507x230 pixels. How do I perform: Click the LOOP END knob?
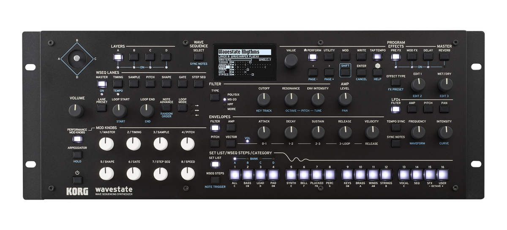(x=147, y=111)
